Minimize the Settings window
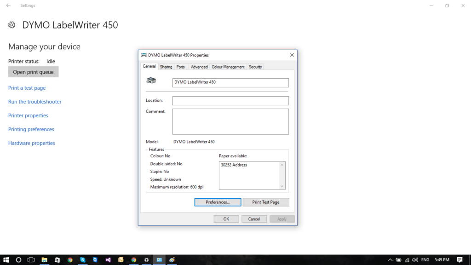Viewport: 471px width, 265px height. [x=431, y=6]
